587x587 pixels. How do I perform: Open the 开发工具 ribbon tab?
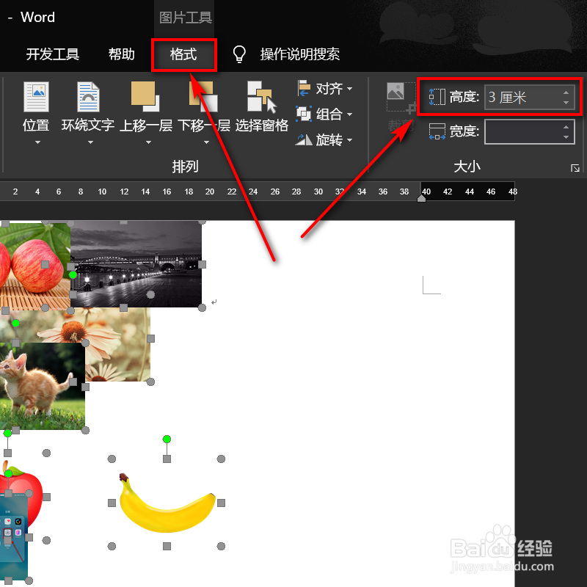click(52, 54)
